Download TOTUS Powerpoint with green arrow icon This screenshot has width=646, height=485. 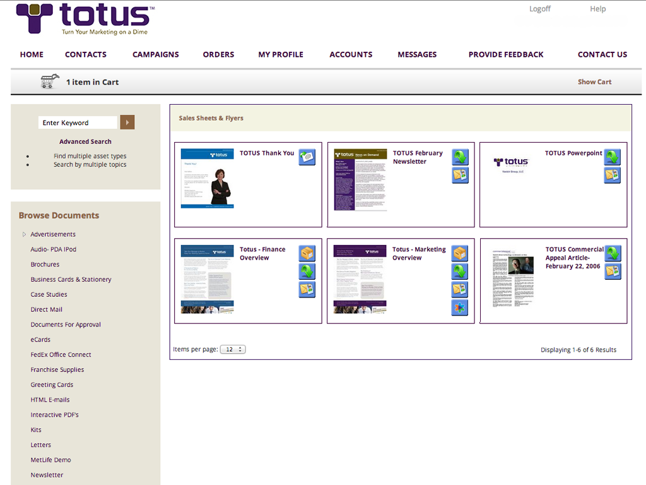[x=612, y=157]
